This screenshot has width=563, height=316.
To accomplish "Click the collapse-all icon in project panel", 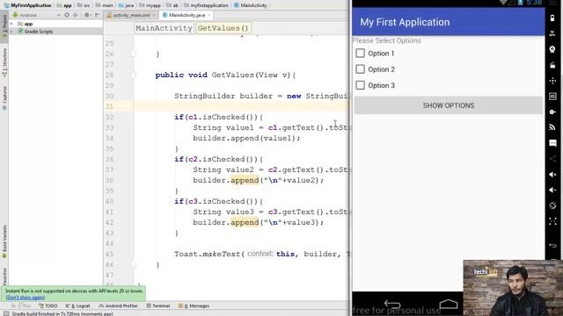I will [x=76, y=15].
